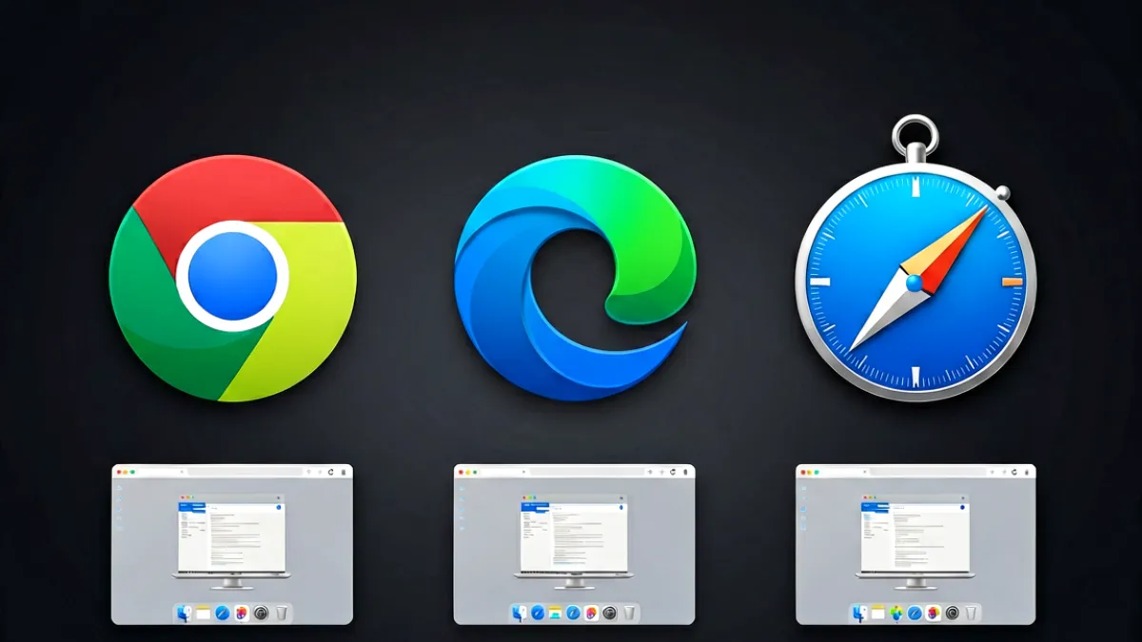Click colorful pinwheel dock icon in window below Safari
Viewport: 1142px width, 642px height.
click(896, 613)
